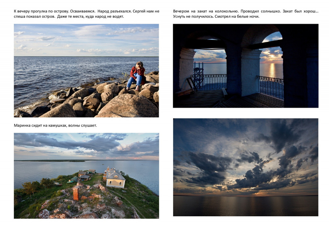Click aerial photo of island with yellow house
The height and width of the screenshot is (232, 329).
coord(86,176)
